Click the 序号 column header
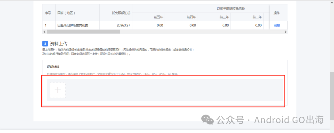The height and width of the screenshot is (133, 334). point(49,13)
